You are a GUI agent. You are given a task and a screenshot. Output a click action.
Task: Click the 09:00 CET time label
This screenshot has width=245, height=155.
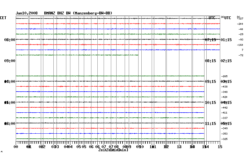tap(10, 61)
